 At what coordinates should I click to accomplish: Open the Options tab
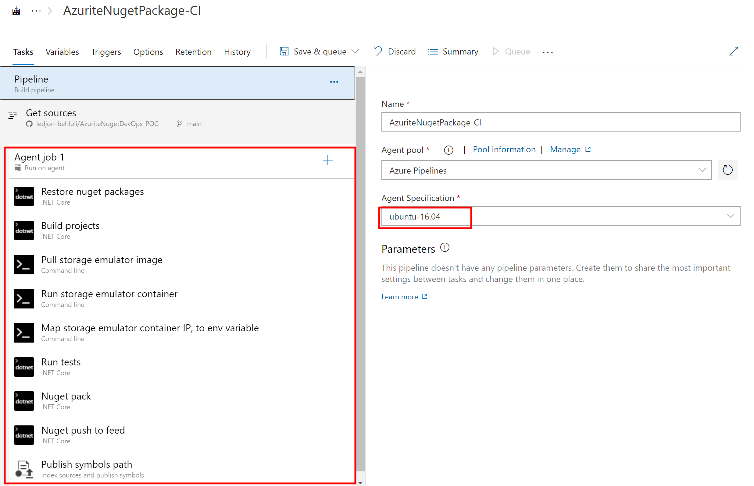pos(148,52)
